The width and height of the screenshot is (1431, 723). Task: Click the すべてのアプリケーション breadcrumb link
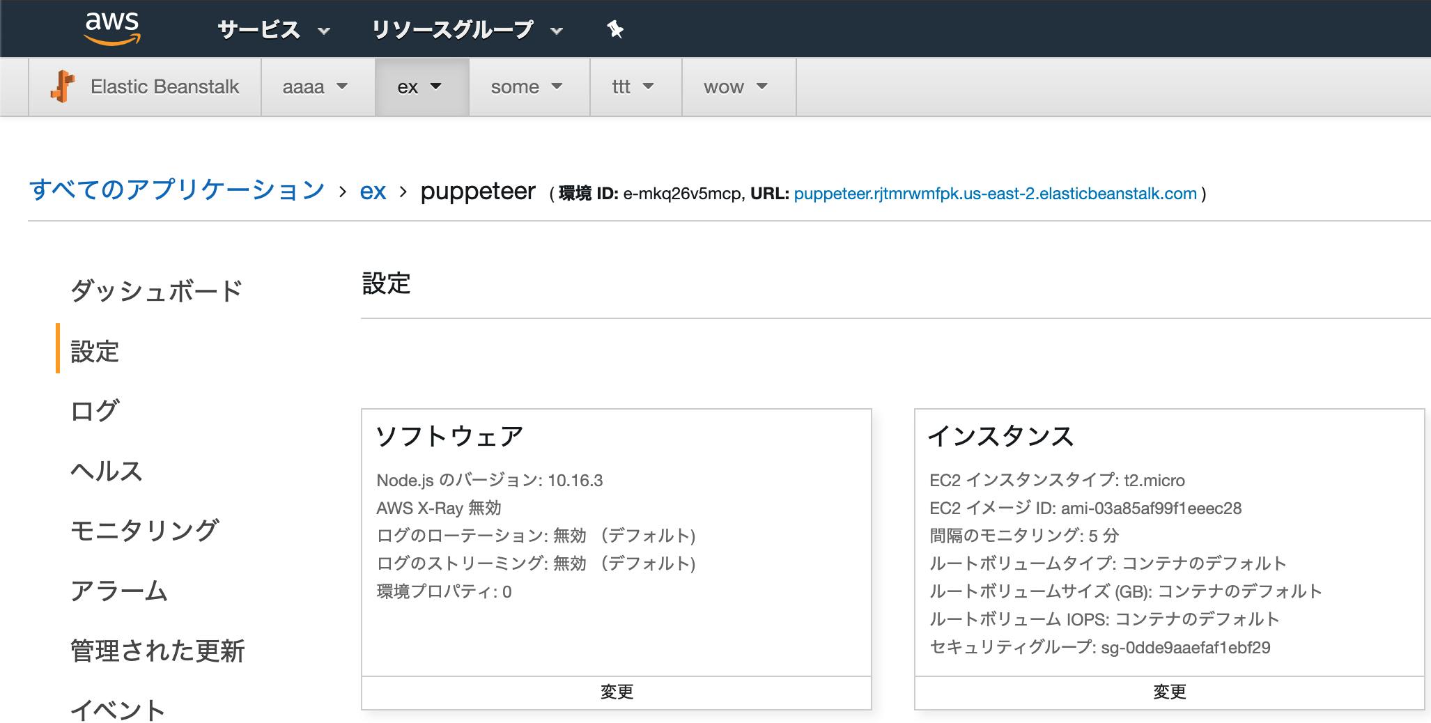[x=177, y=190]
